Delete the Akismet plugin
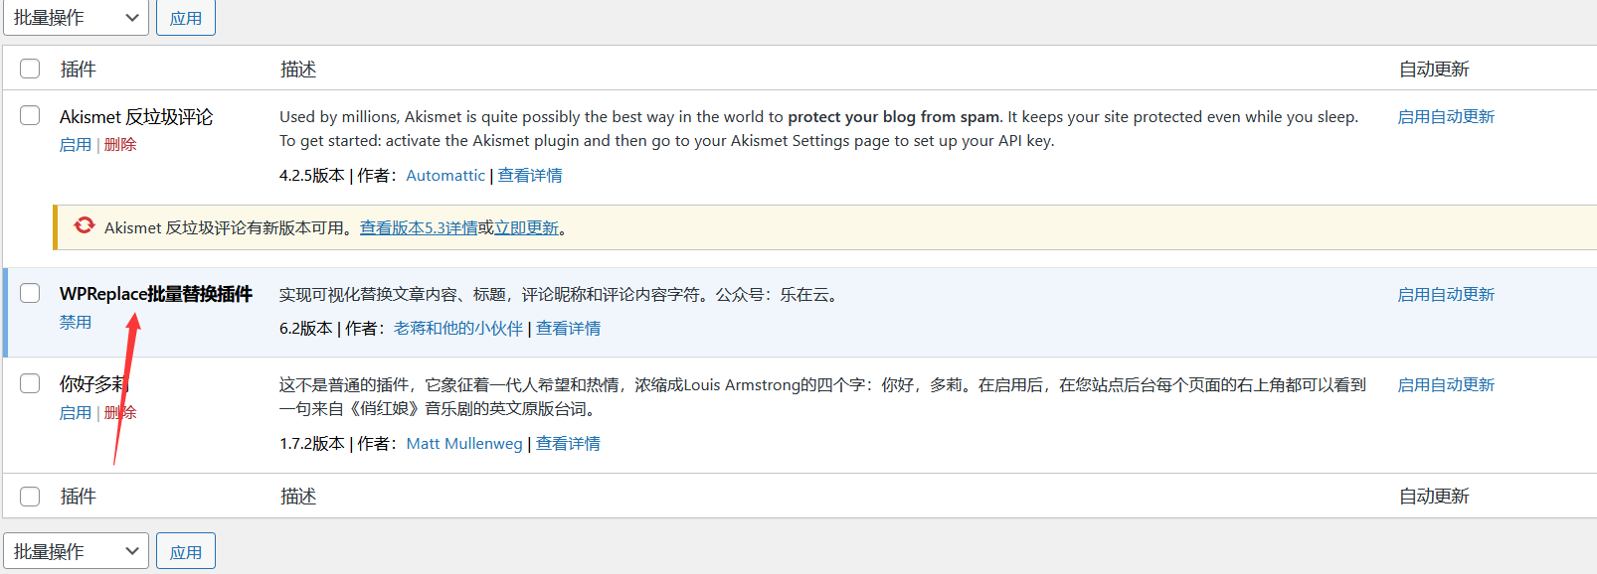The width and height of the screenshot is (1597, 574). [120, 145]
